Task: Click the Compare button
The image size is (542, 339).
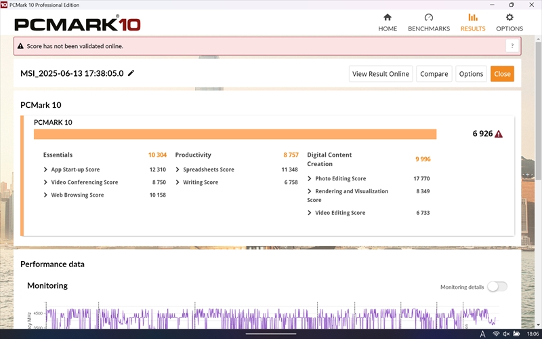Action: [x=434, y=74]
